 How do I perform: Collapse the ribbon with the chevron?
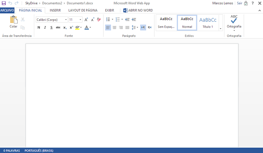coord(259,10)
